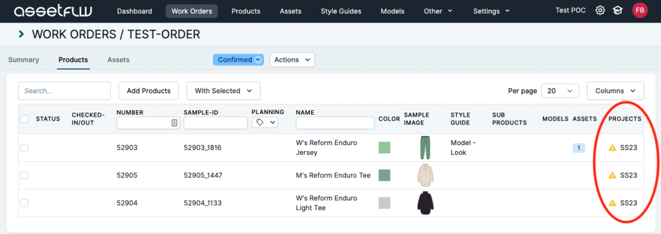
Task: Open the green pants sample image
Action: pyautogui.click(x=426, y=148)
